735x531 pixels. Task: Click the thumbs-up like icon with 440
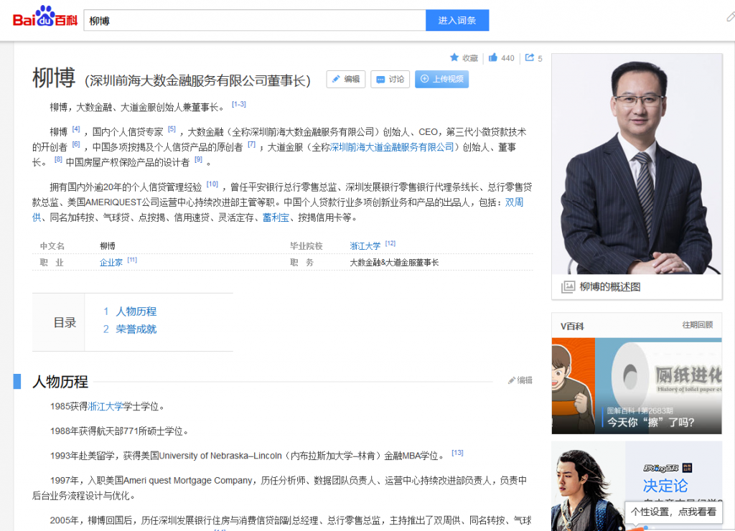493,57
